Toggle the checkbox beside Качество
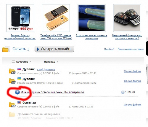 point(13,62)
